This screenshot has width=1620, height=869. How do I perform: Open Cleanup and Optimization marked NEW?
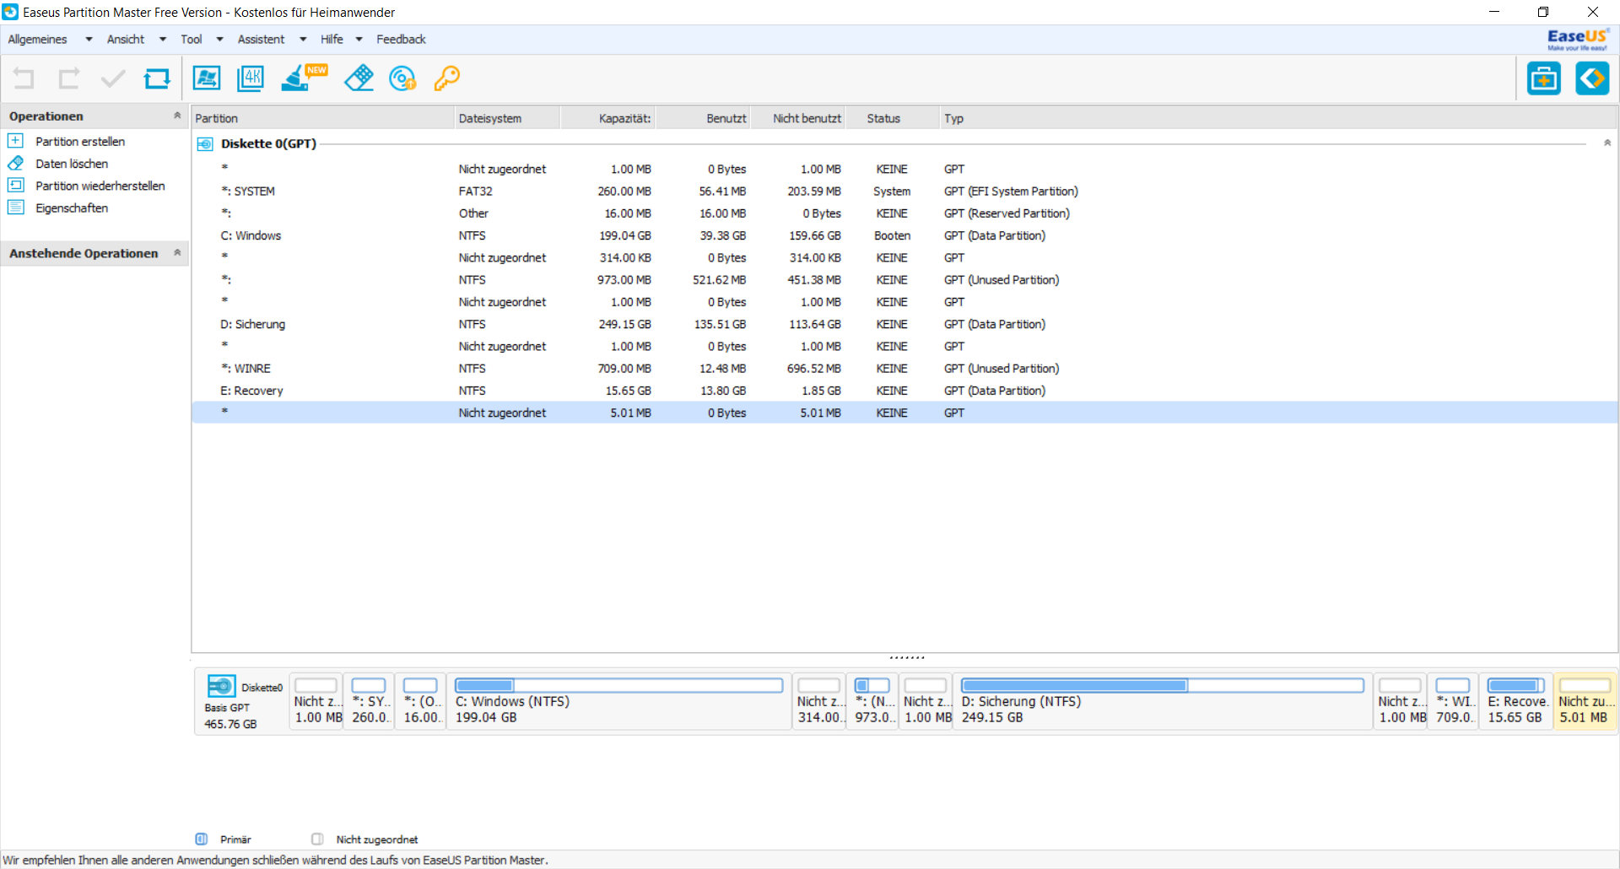point(303,78)
